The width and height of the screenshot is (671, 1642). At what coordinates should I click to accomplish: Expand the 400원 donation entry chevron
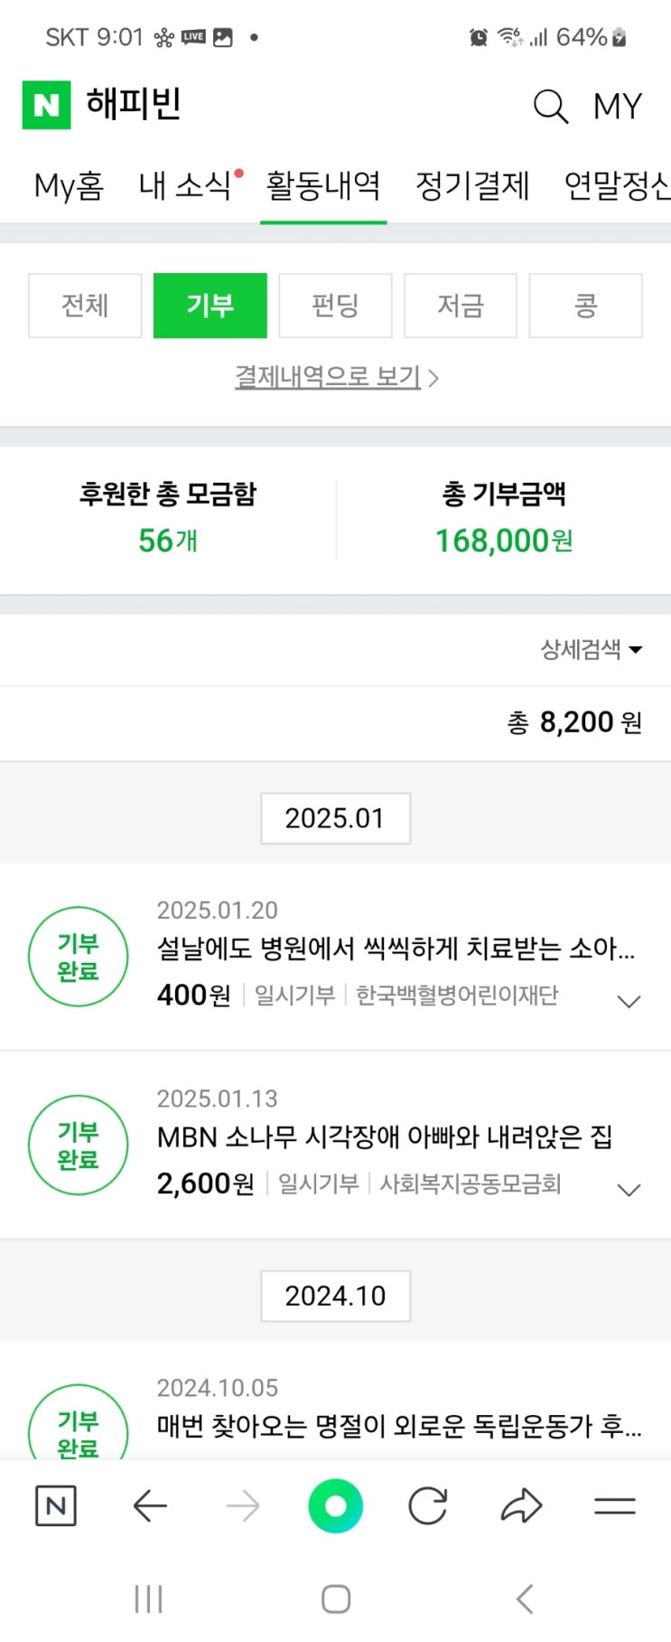pyautogui.click(x=628, y=1001)
